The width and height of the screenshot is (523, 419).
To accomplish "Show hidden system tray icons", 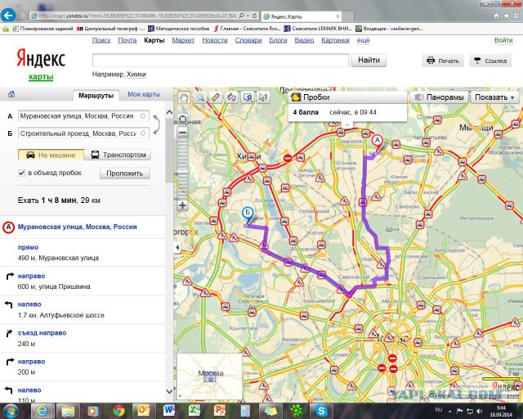I will [450, 411].
